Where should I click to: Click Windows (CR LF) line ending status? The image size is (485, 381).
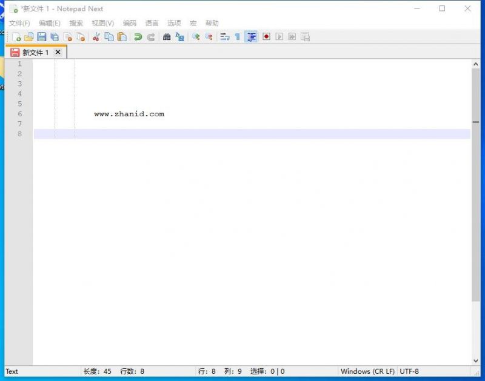click(x=367, y=371)
